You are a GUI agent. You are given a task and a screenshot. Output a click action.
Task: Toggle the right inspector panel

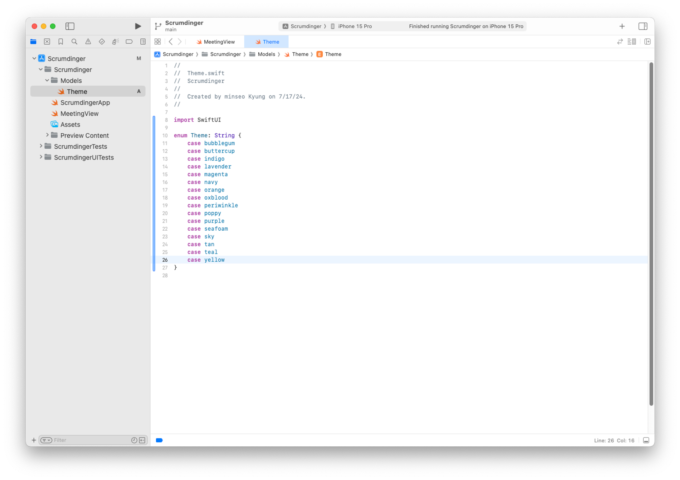643,26
